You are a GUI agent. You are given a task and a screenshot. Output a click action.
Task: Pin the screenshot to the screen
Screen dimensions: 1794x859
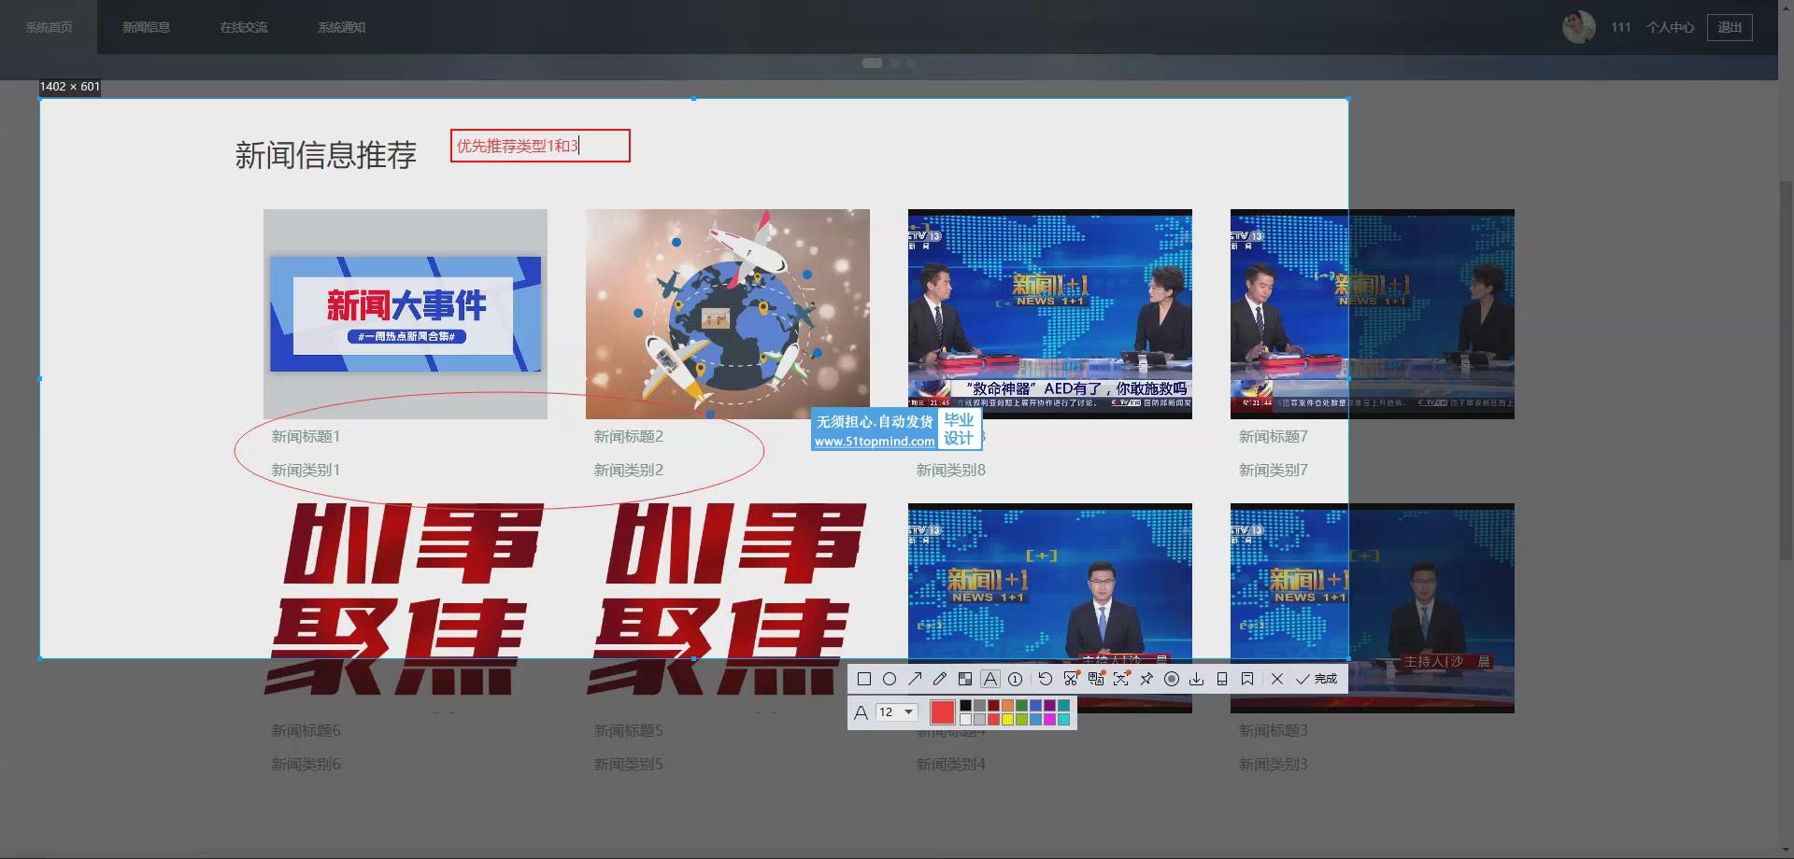pyautogui.click(x=1146, y=679)
